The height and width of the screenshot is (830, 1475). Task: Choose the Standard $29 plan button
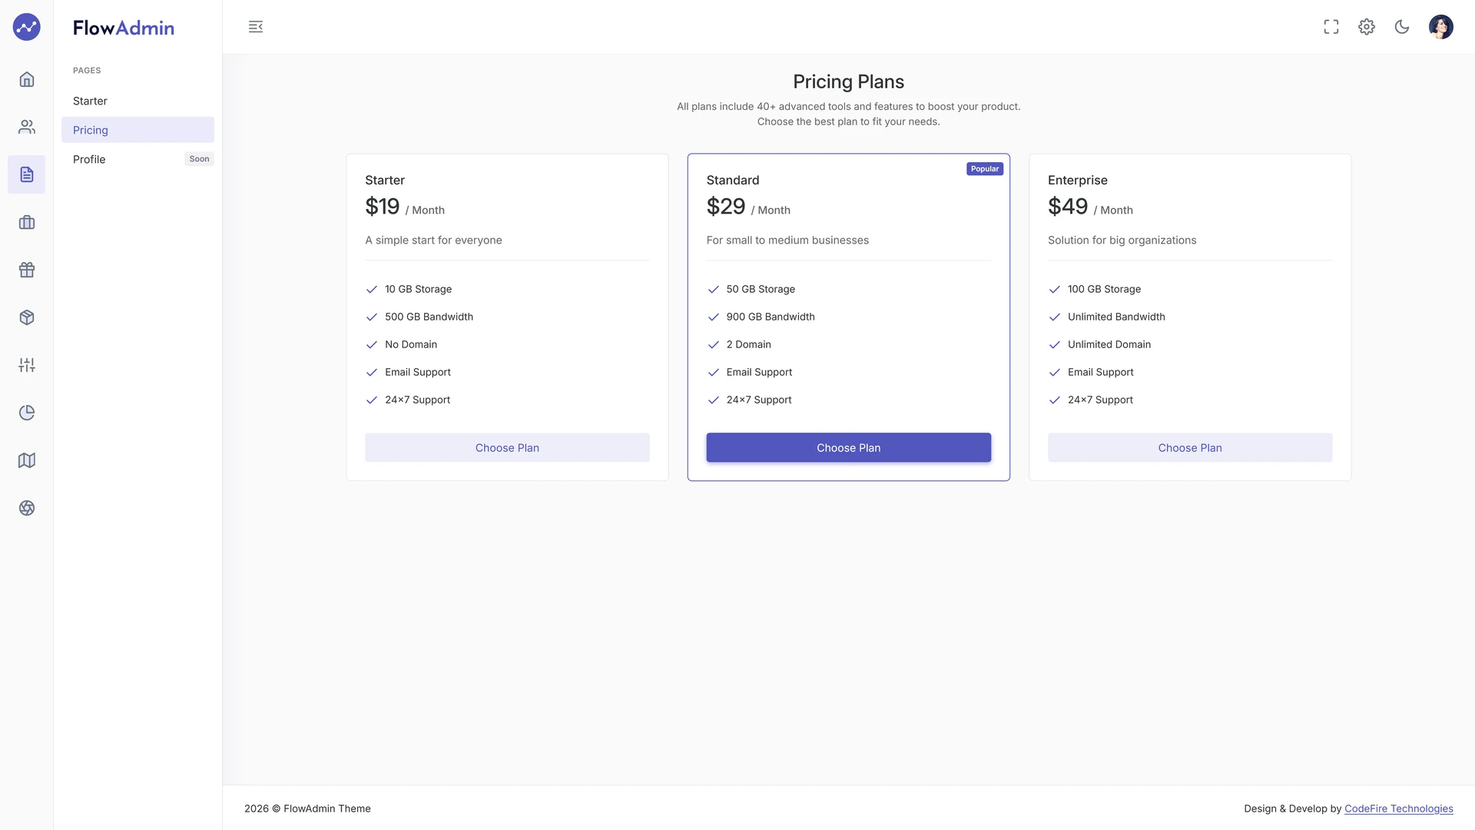[x=849, y=448]
